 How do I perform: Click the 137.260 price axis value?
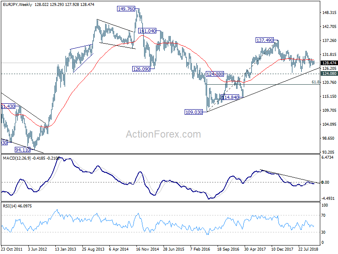pyautogui.click(x=329, y=41)
